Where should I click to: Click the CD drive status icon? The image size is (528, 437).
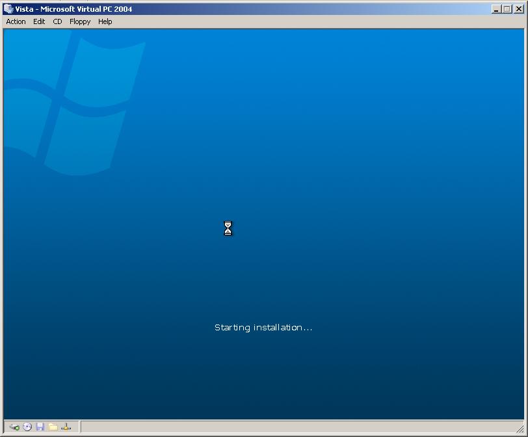(x=27, y=427)
